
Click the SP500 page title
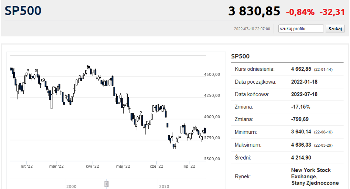(x=23, y=11)
